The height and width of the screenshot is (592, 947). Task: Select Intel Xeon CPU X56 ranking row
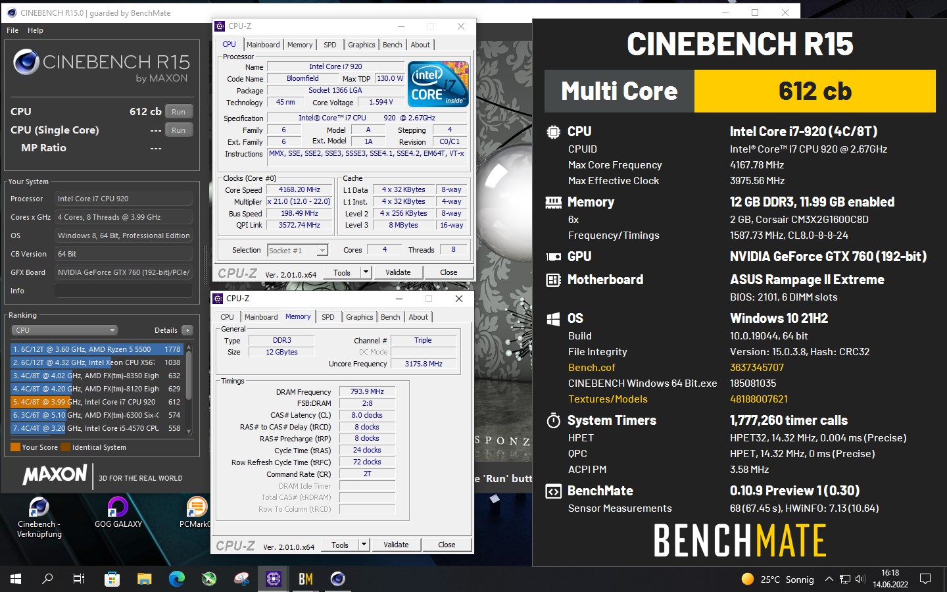coord(97,362)
